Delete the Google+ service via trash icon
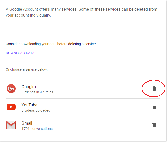The width and height of the screenshot is (167, 142). pos(154,89)
